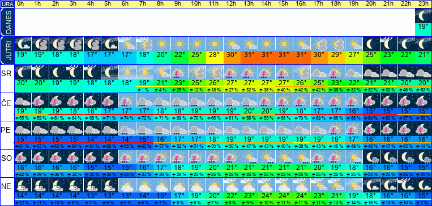Select the 18h column header
This screenshot has height=206, width=432.
pos(336,4)
